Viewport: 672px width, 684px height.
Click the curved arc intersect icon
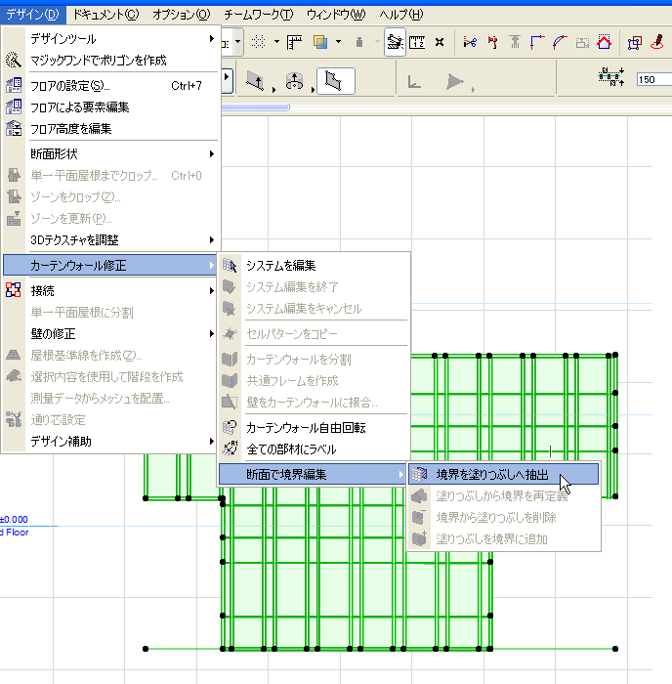[x=560, y=42]
